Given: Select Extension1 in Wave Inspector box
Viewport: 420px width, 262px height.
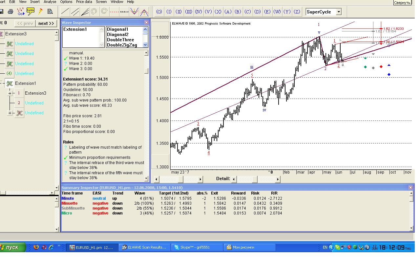Looking at the screenshot, I should [75, 29].
